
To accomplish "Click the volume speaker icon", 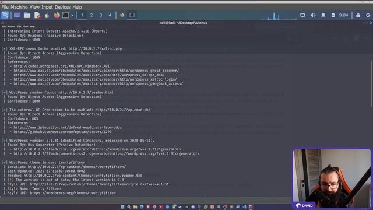I will [x=313, y=15].
